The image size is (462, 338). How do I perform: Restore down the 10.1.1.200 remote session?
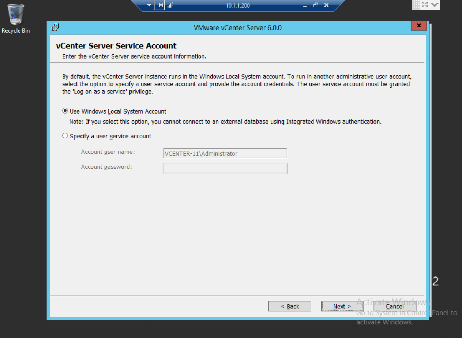[x=316, y=5]
